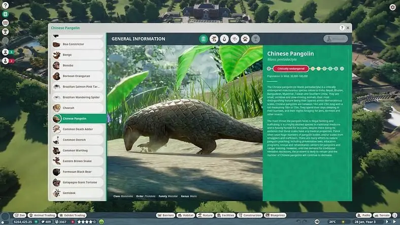Click the sunny weather icon
The height and width of the screenshot is (225, 400).
click(343, 222)
